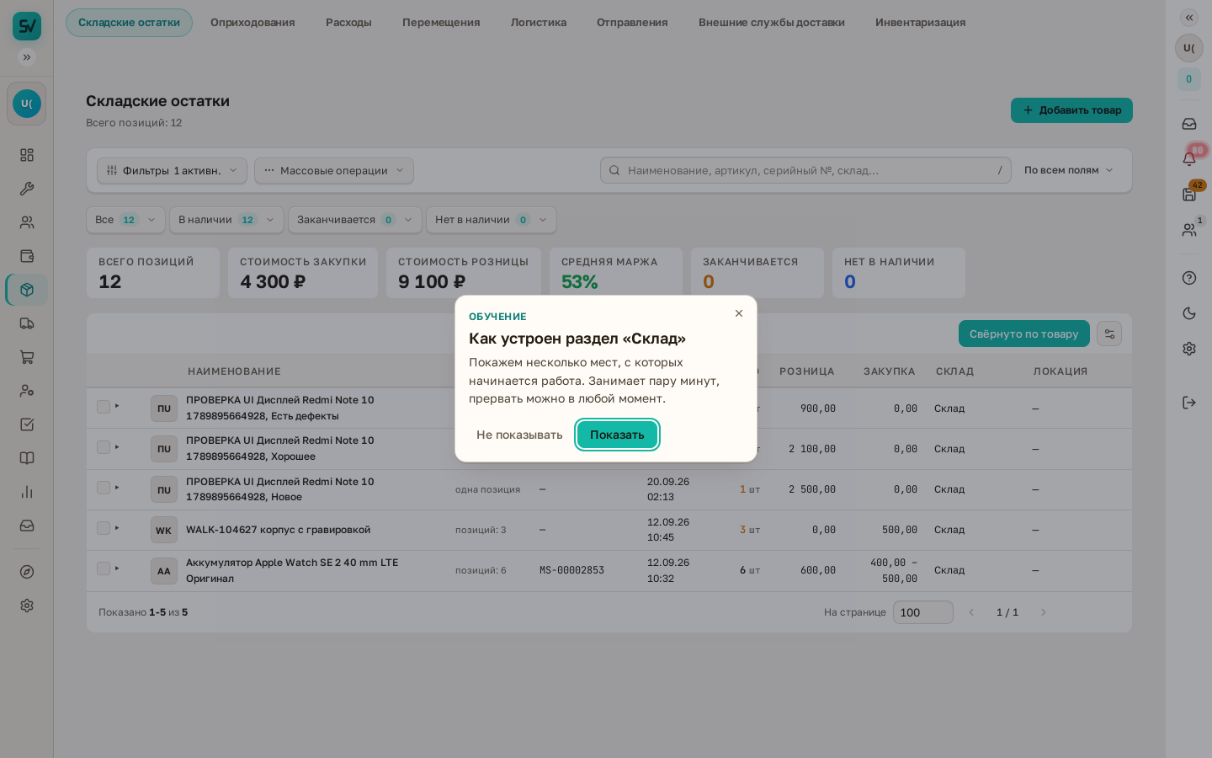Viewport: 1212px width, 758px height.
Task: Tick the checkbox for the 'Новое' row
Action: 104,488
